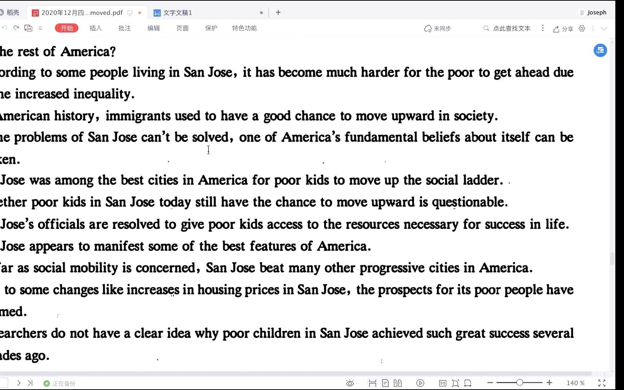Click the 分享 share button
Viewport: 624px width, 390px height.
coord(563,29)
